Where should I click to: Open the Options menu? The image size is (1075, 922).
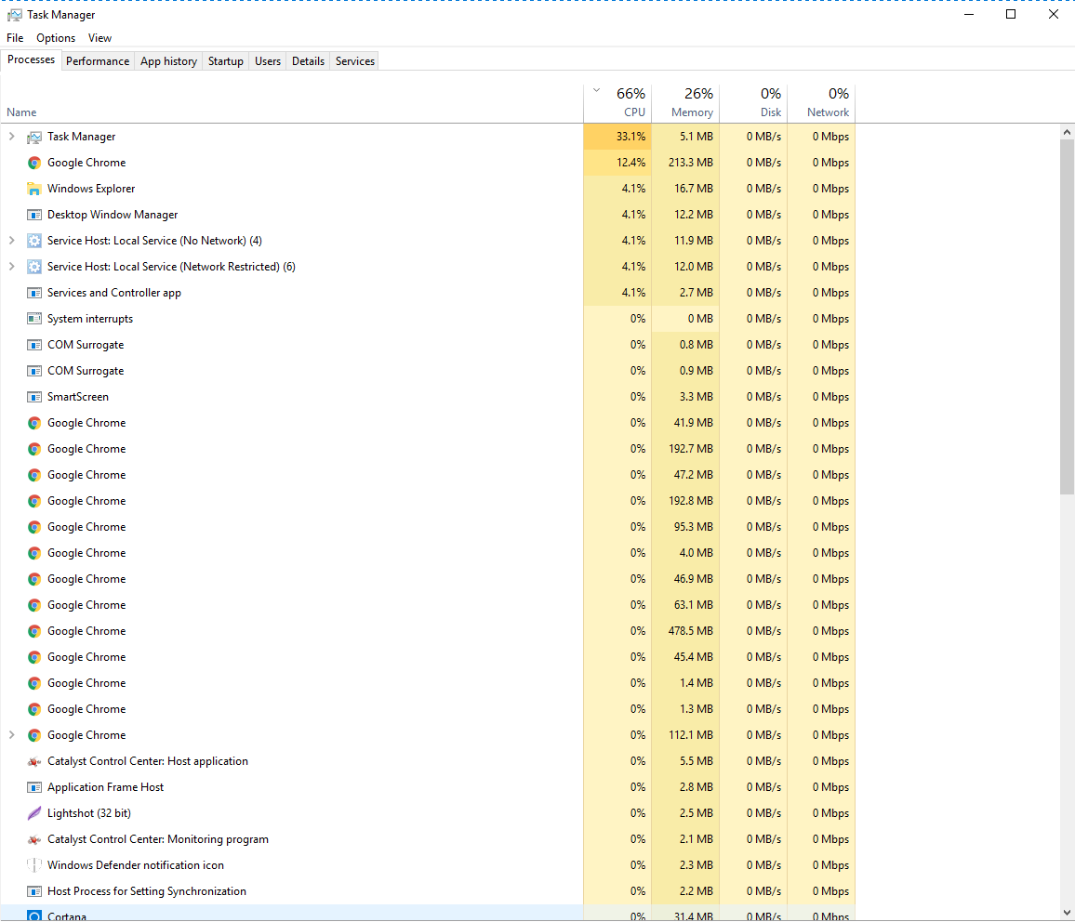point(56,38)
